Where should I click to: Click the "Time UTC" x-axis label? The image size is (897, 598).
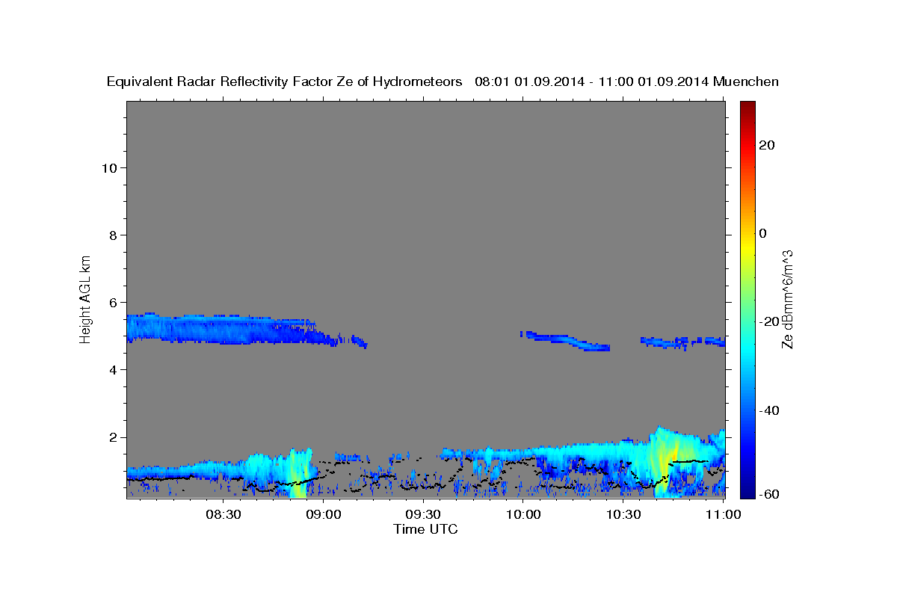[425, 529]
